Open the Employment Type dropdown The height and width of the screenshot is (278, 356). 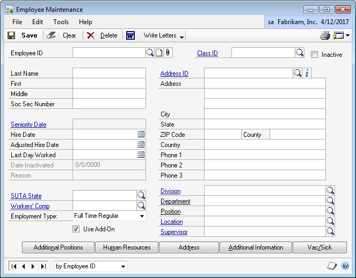[142, 216]
